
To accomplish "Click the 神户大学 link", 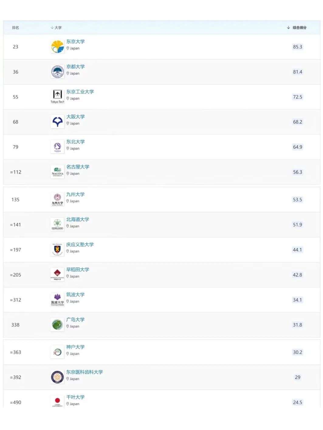I will 75,347.
